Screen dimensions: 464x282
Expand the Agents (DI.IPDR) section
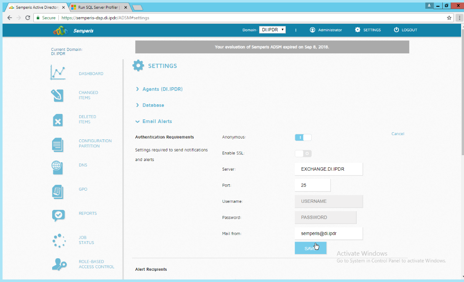[162, 89]
